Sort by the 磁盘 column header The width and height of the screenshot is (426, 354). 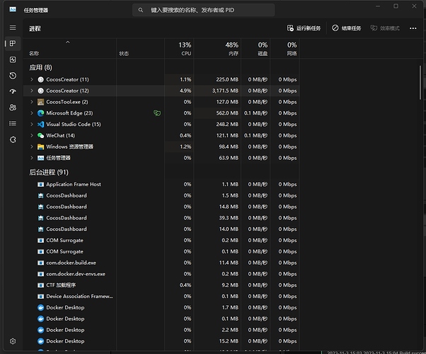click(x=255, y=48)
